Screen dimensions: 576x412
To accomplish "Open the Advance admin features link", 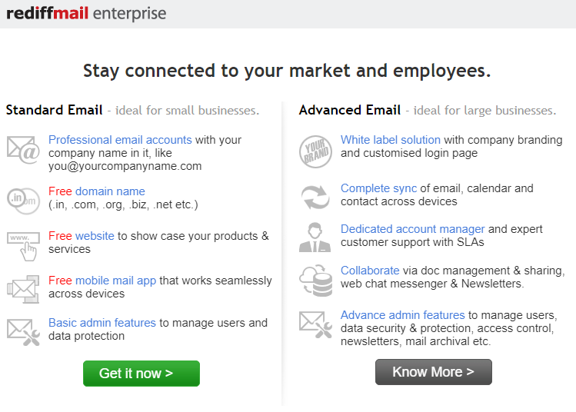I will (x=402, y=315).
